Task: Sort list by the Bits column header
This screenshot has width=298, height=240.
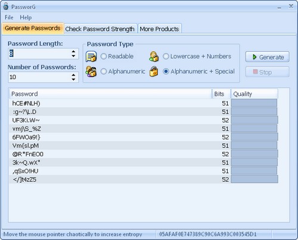Action: [221, 94]
